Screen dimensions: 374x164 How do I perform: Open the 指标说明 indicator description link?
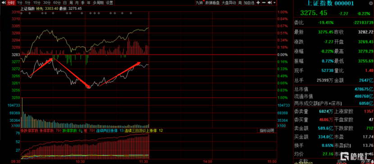coord(267,130)
